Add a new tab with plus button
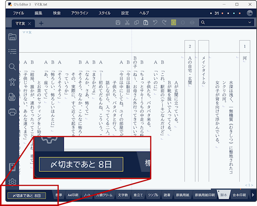The height and width of the screenshot is (206, 257). 41,23
